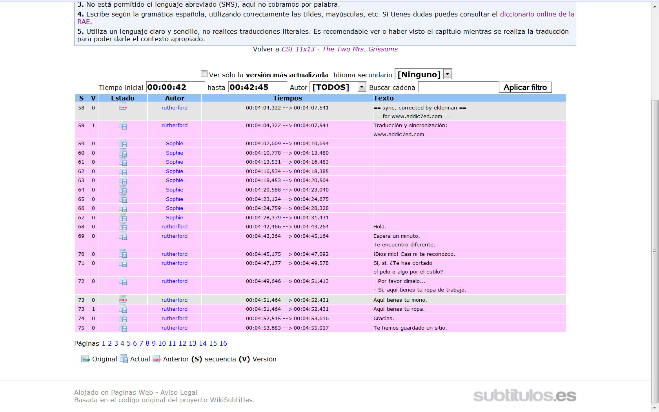Viewport: 659px width, 412px height.
Task: Go to page 5
Action: pos(129,343)
